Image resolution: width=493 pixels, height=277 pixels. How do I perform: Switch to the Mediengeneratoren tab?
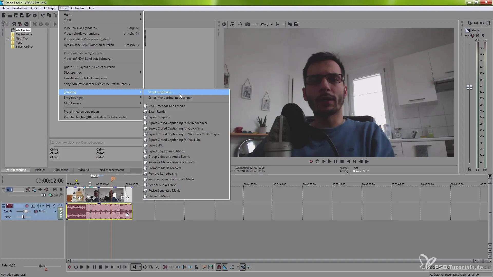click(x=112, y=170)
